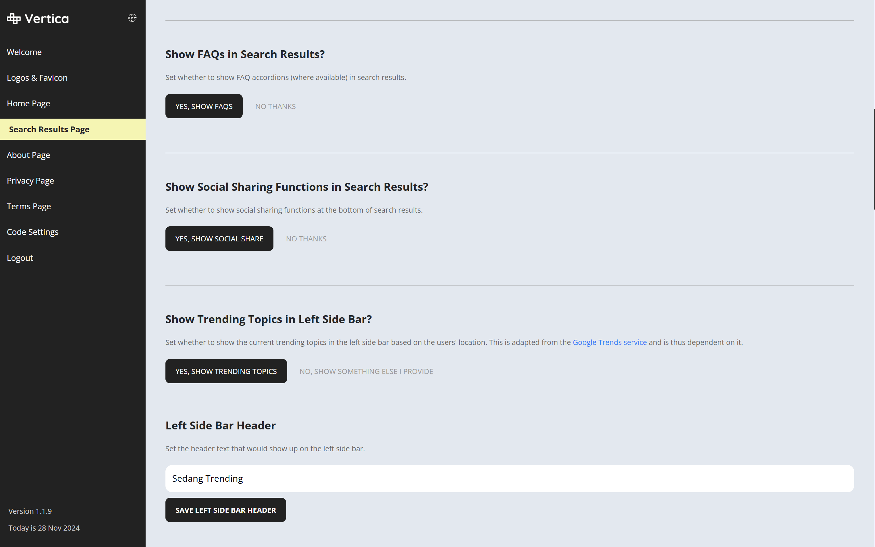Navigate to About Page settings

[x=29, y=155]
